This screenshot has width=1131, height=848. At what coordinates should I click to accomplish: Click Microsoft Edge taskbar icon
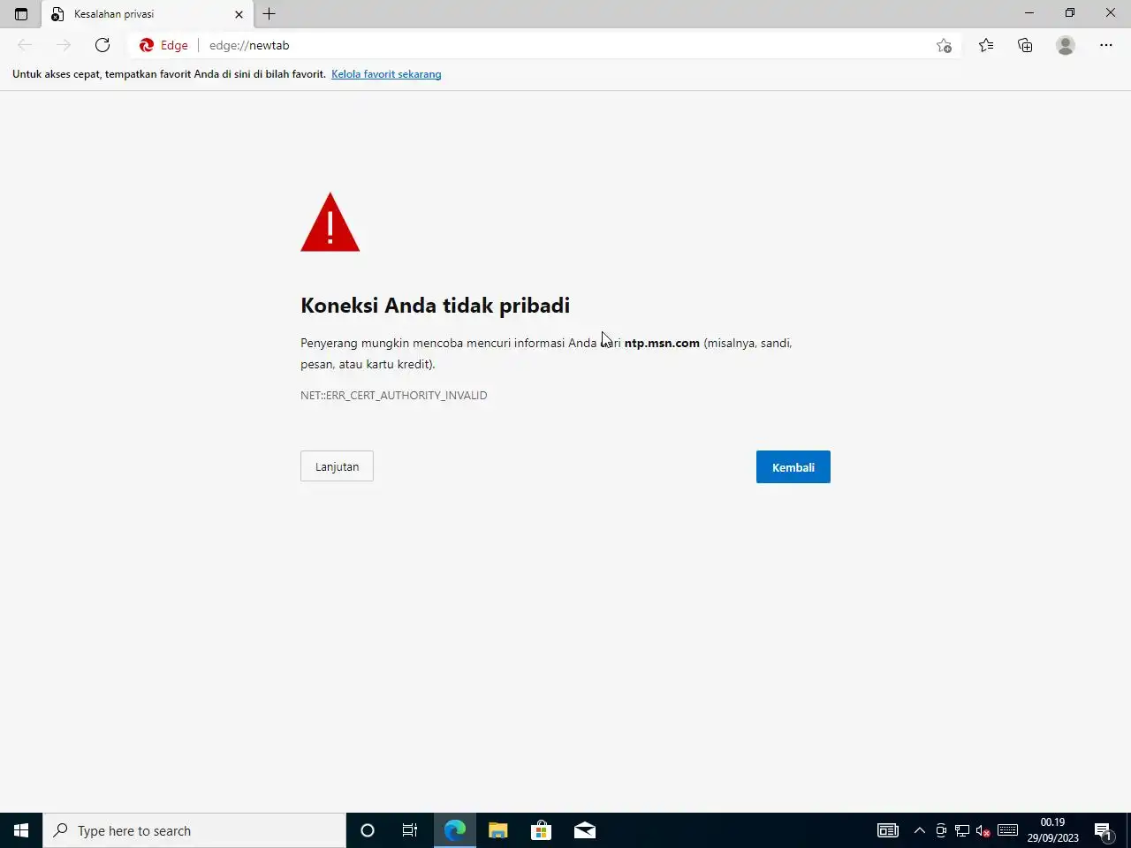(x=454, y=830)
